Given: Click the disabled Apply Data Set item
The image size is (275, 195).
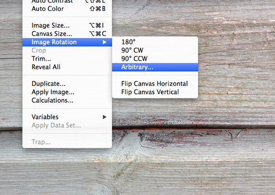Looking at the screenshot, I should point(56,125).
